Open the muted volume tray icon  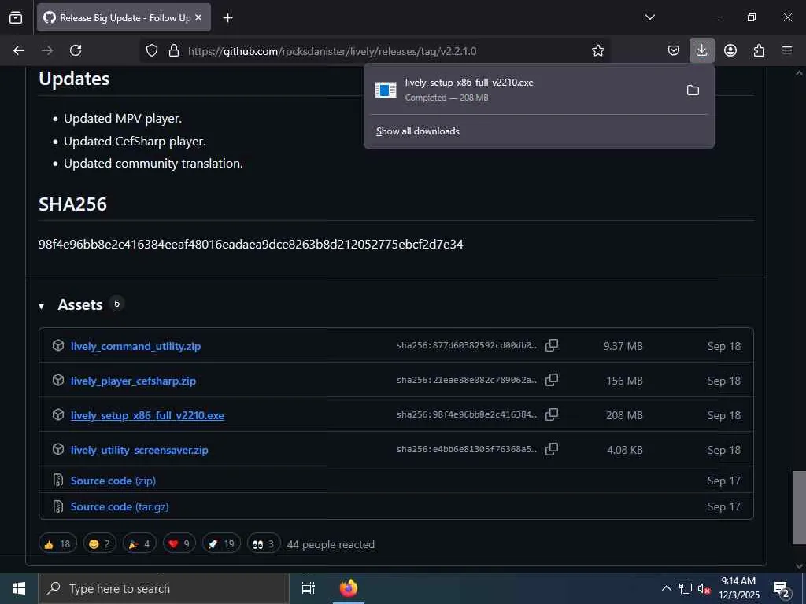[x=704, y=588]
